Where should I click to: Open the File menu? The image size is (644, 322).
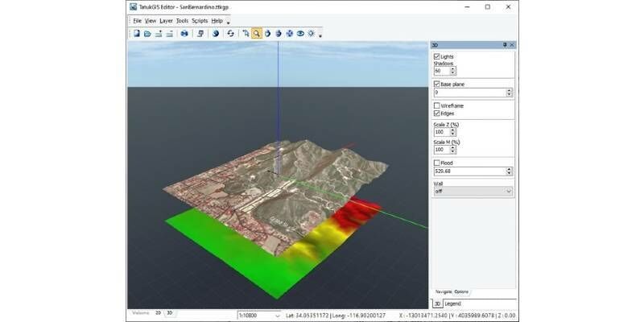point(137,21)
